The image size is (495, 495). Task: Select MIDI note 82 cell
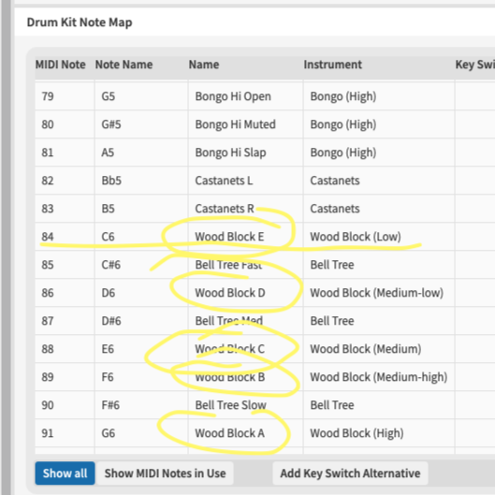tap(65, 181)
